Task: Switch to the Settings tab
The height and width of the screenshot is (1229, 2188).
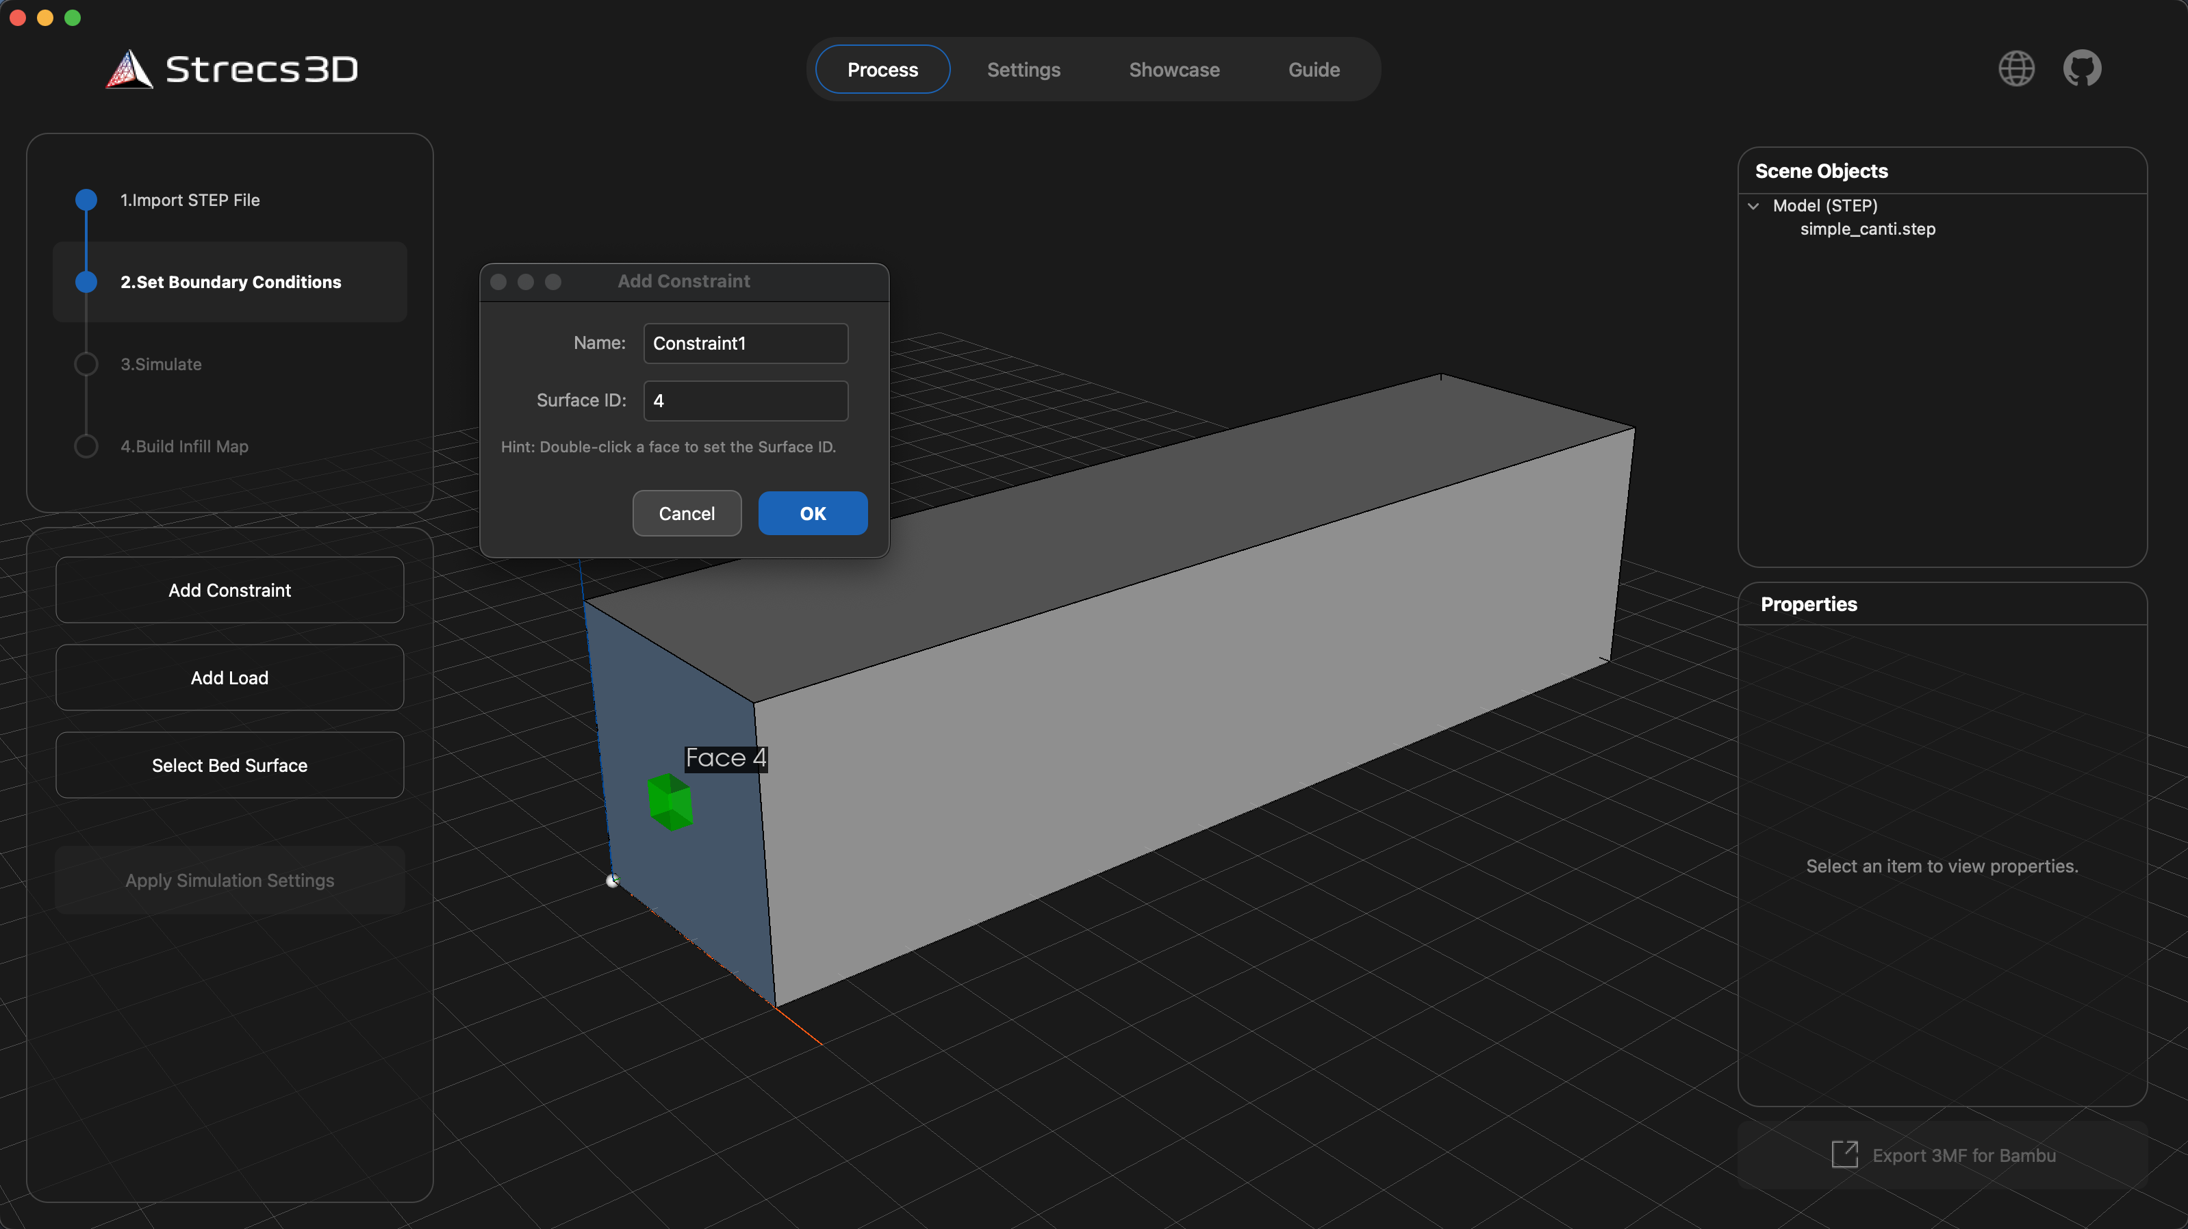Action: pyautogui.click(x=1023, y=70)
